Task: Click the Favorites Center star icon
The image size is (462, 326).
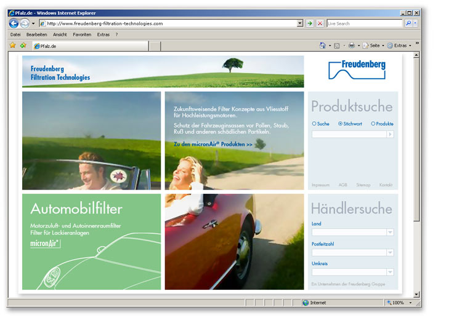Action: (13, 46)
